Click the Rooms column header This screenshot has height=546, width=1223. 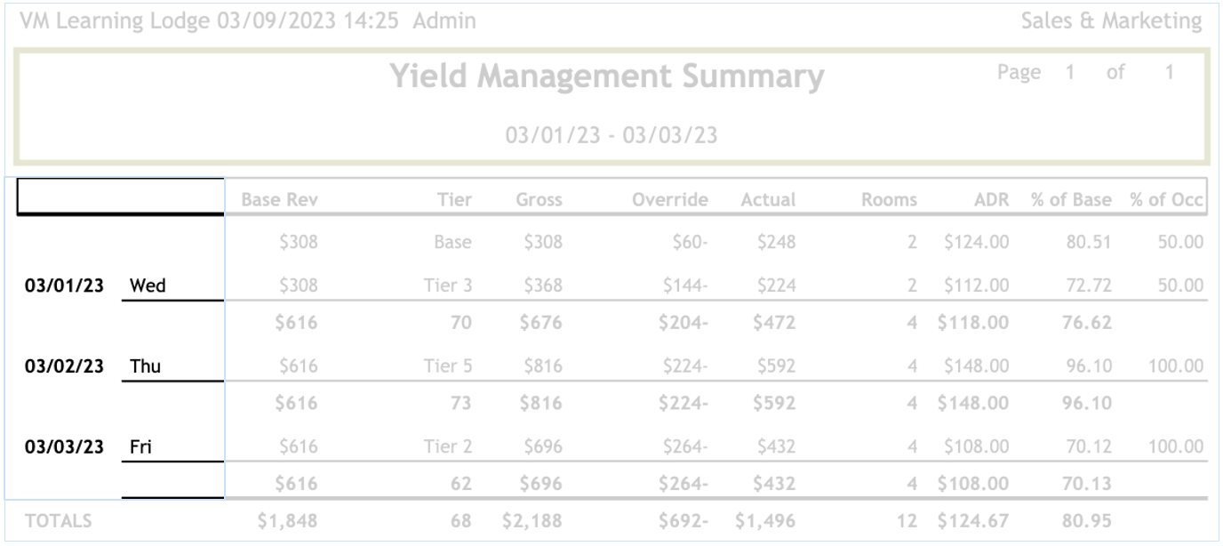click(889, 200)
